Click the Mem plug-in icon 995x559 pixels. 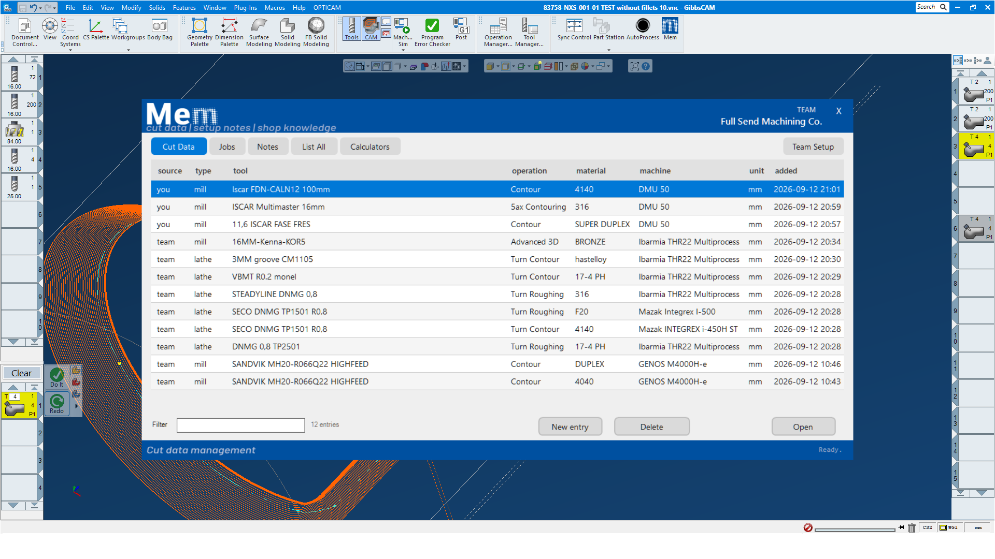(x=670, y=29)
